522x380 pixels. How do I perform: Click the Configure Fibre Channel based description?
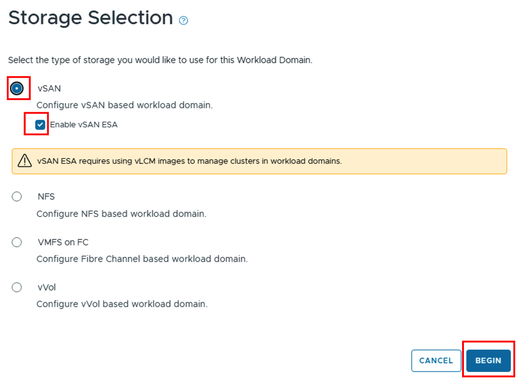[142, 259]
